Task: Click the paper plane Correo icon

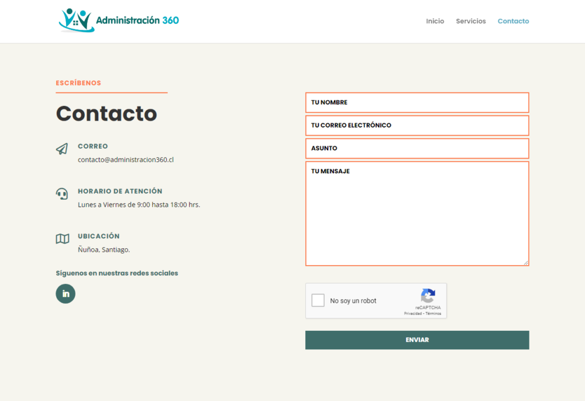Action: (x=62, y=149)
